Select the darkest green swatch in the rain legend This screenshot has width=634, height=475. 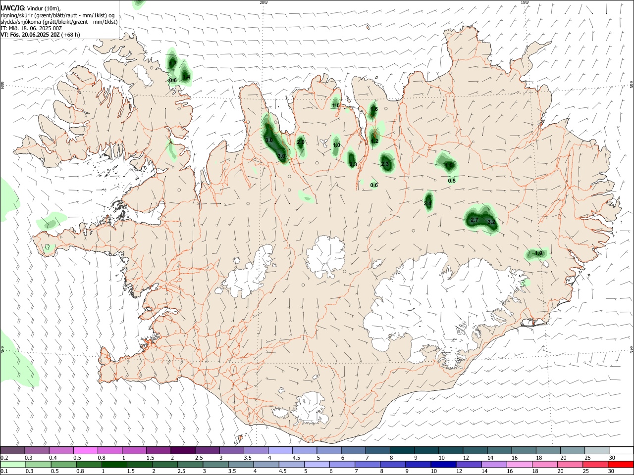114,464
